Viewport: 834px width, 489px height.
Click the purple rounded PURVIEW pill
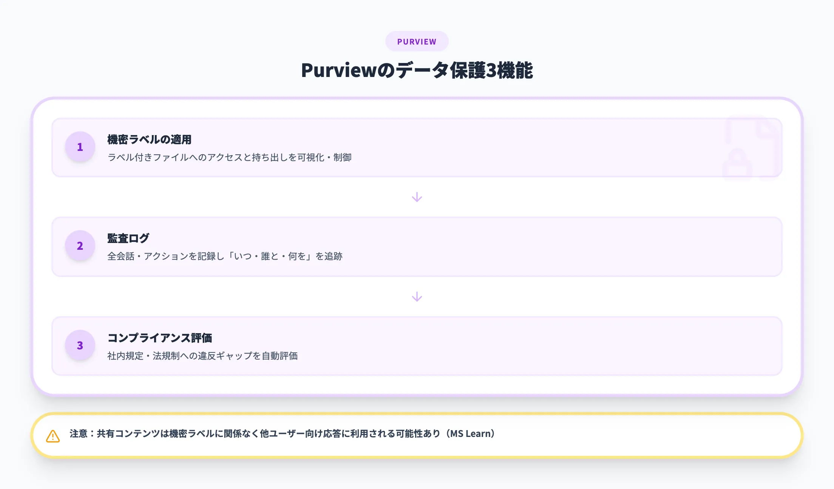(x=417, y=41)
